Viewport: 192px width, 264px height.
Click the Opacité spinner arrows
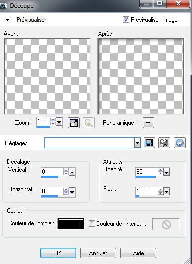[160, 172]
